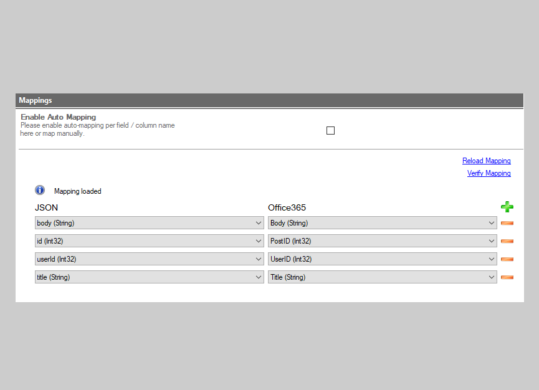Expand the Office365 Body (String) dropdown
This screenshot has height=390, width=539.
click(x=382, y=223)
